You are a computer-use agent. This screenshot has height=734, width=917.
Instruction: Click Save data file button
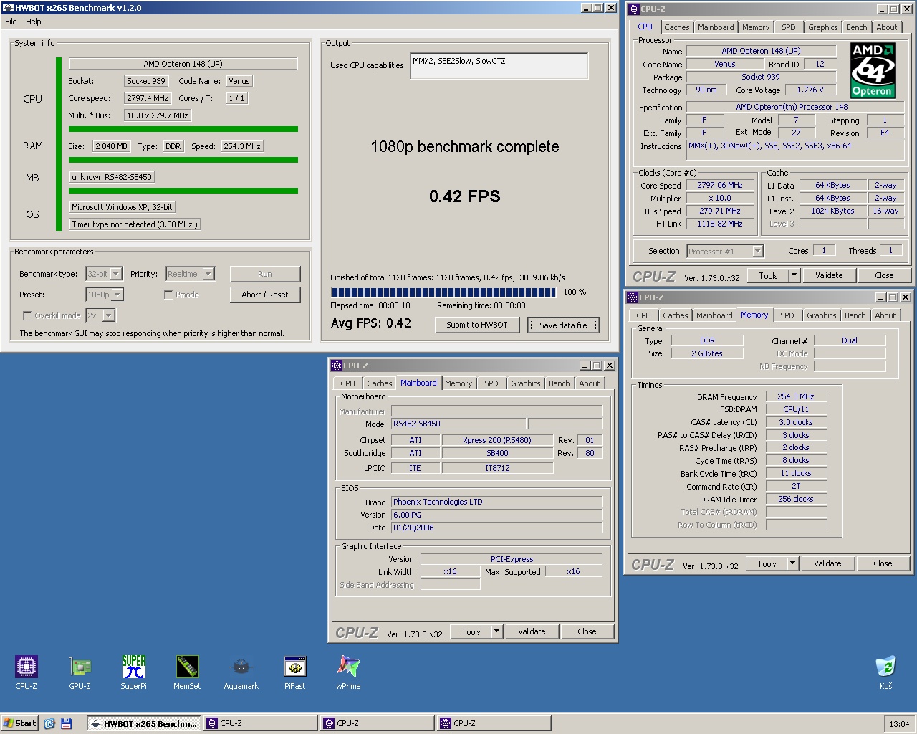pyautogui.click(x=563, y=325)
